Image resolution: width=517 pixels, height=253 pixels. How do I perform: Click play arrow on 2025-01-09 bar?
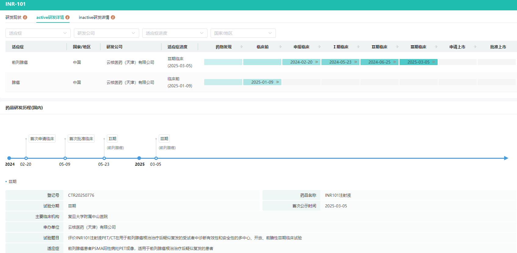278,82
